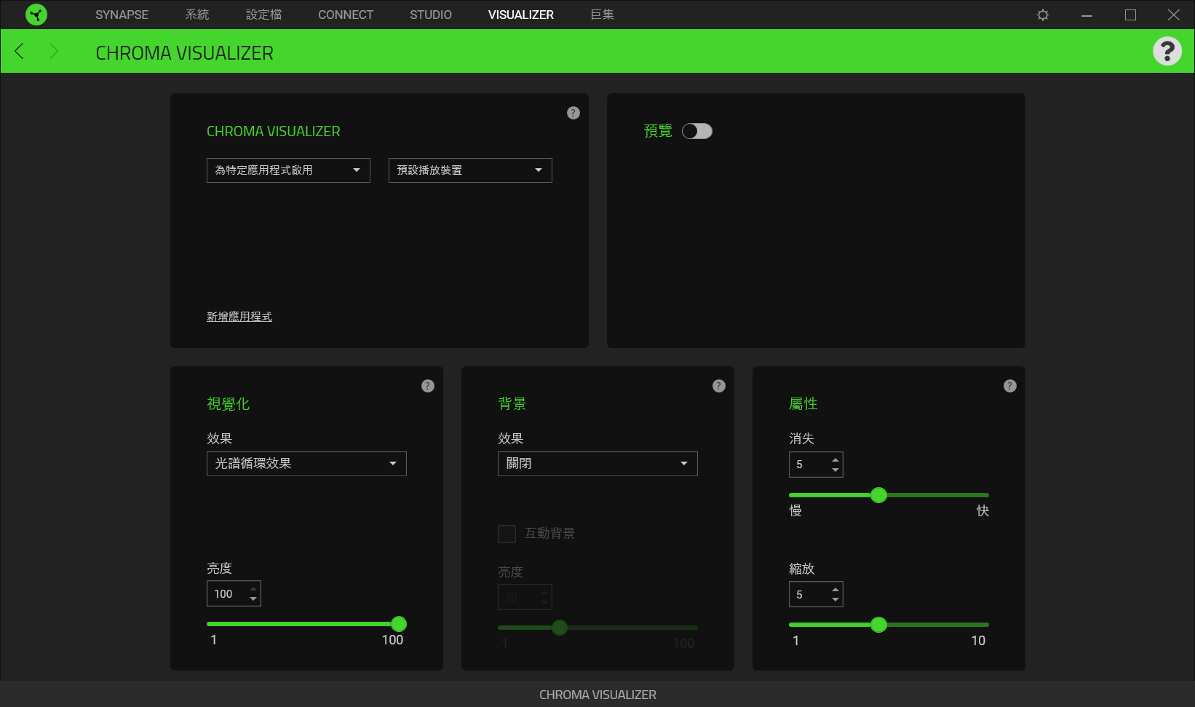Open help for the Chroma Visualizer panel
Screen dimensions: 1195x707
pos(573,113)
